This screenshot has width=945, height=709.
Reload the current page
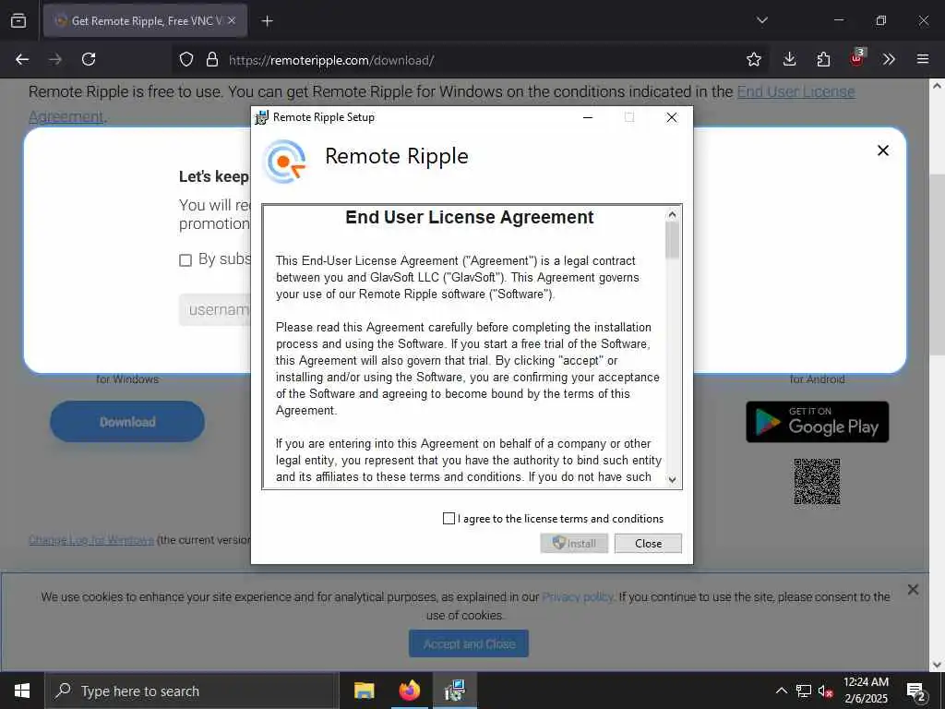[x=89, y=59]
